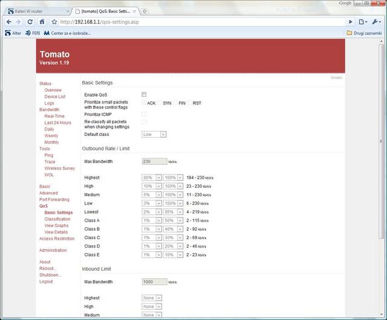The height and width of the screenshot is (320, 387).
Task: Enable the QoS checkbox
Action: [144, 94]
